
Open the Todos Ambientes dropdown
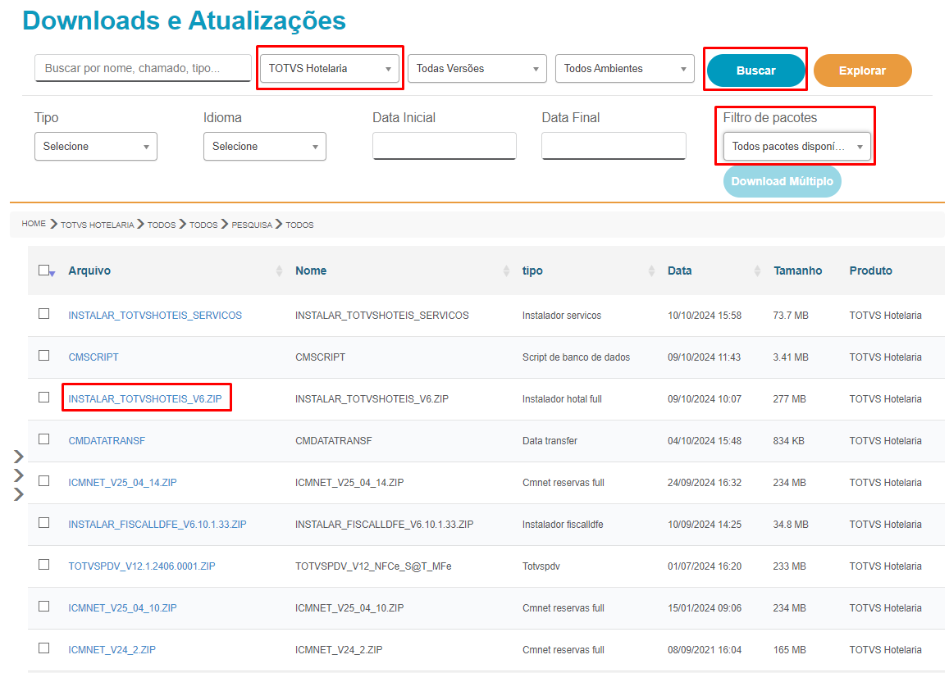point(624,68)
